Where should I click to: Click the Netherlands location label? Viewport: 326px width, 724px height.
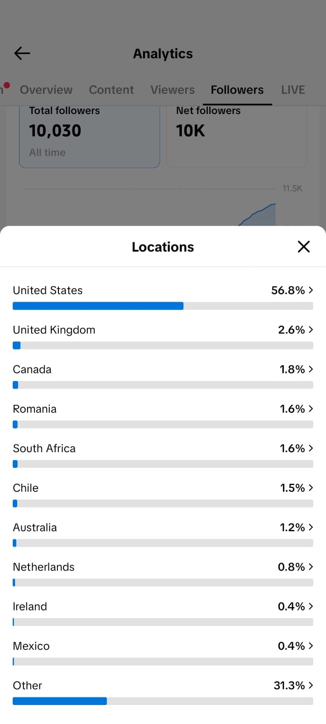coord(43,567)
